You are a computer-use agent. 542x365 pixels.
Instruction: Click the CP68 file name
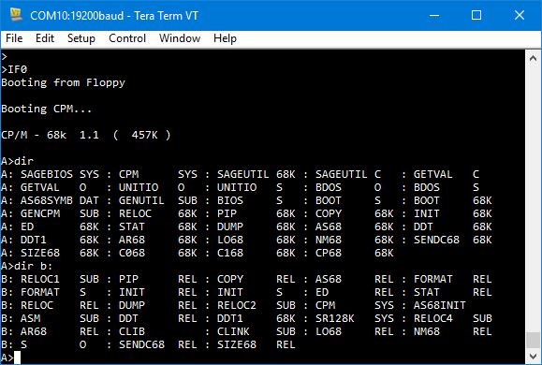pos(329,253)
